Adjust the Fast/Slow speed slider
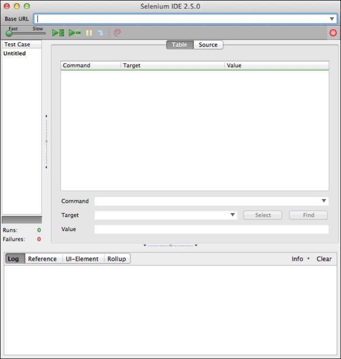This screenshot has width=341, height=359. tap(25, 34)
